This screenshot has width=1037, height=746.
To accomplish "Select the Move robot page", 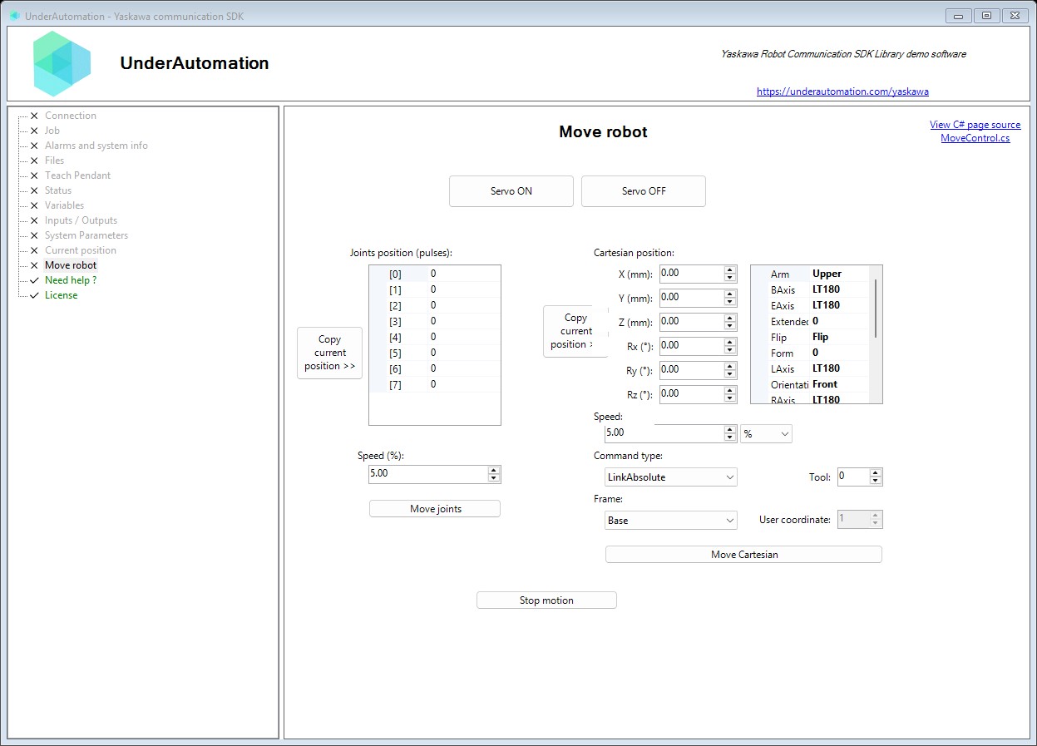I will tap(71, 265).
